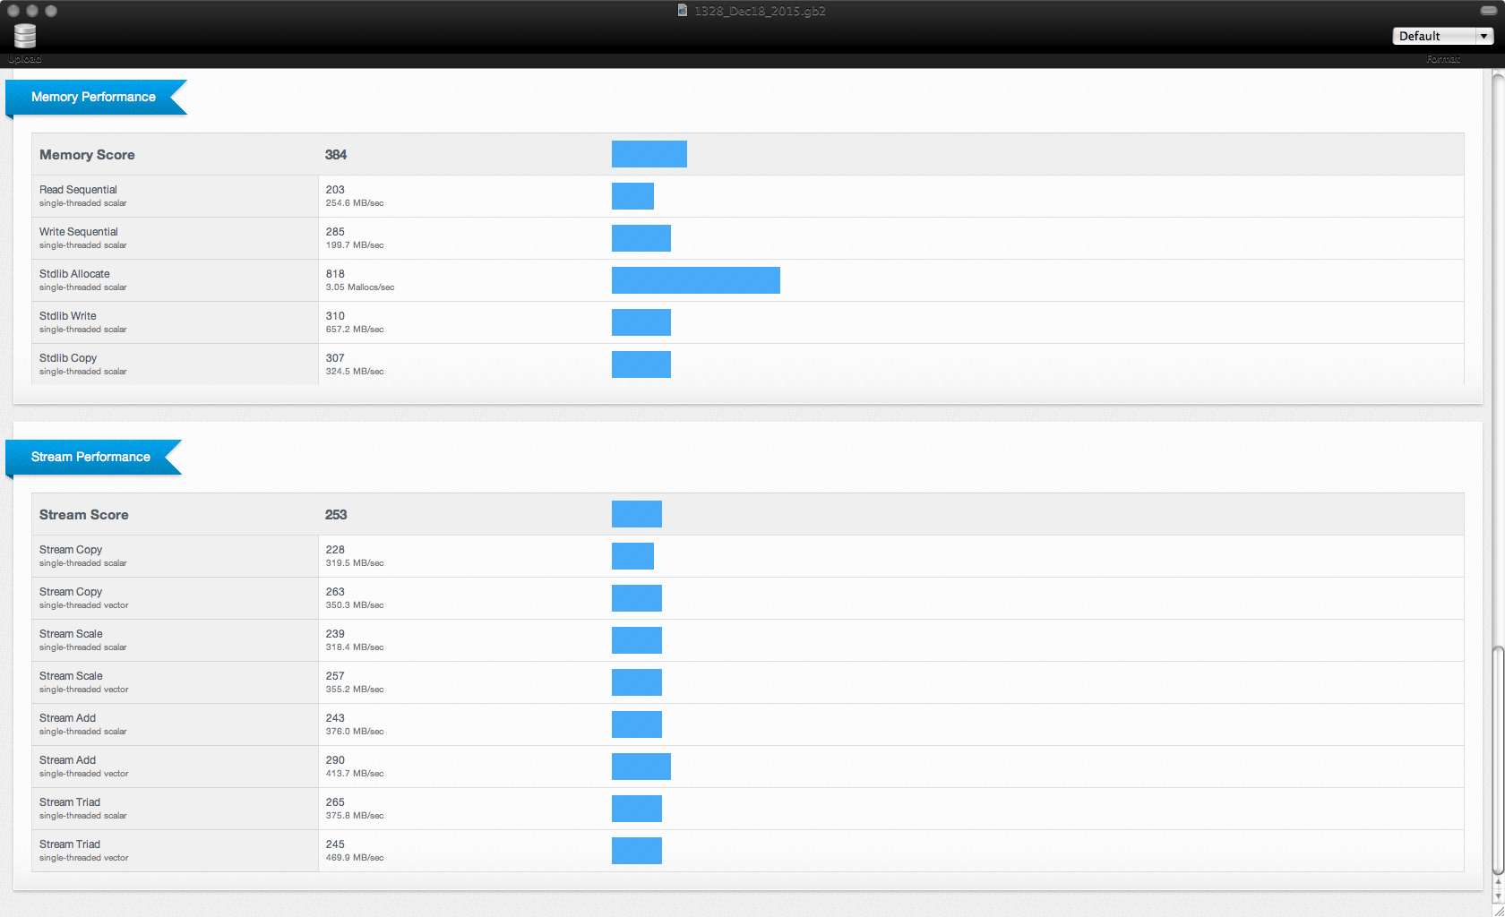
Task: Click the toolbar toggle pill in the title bar
Action: [x=1488, y=11]
